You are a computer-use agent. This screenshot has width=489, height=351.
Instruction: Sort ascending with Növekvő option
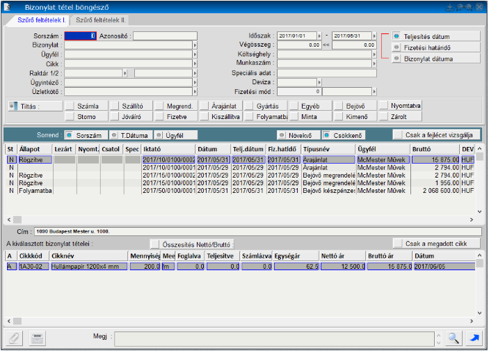click(x=282, y=134)
